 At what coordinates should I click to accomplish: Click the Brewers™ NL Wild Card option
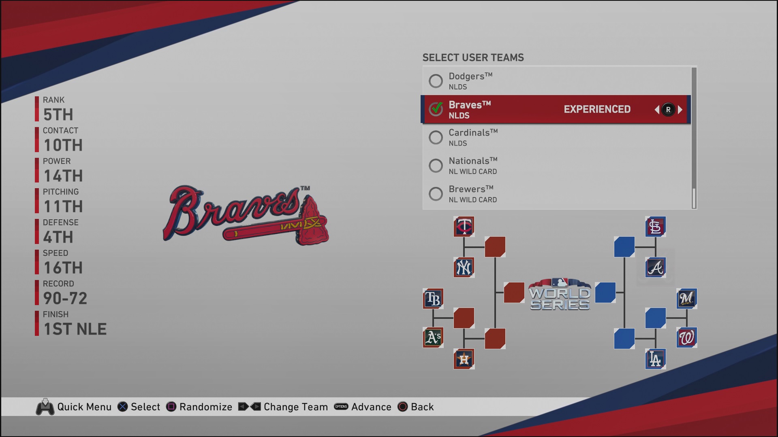556,195
